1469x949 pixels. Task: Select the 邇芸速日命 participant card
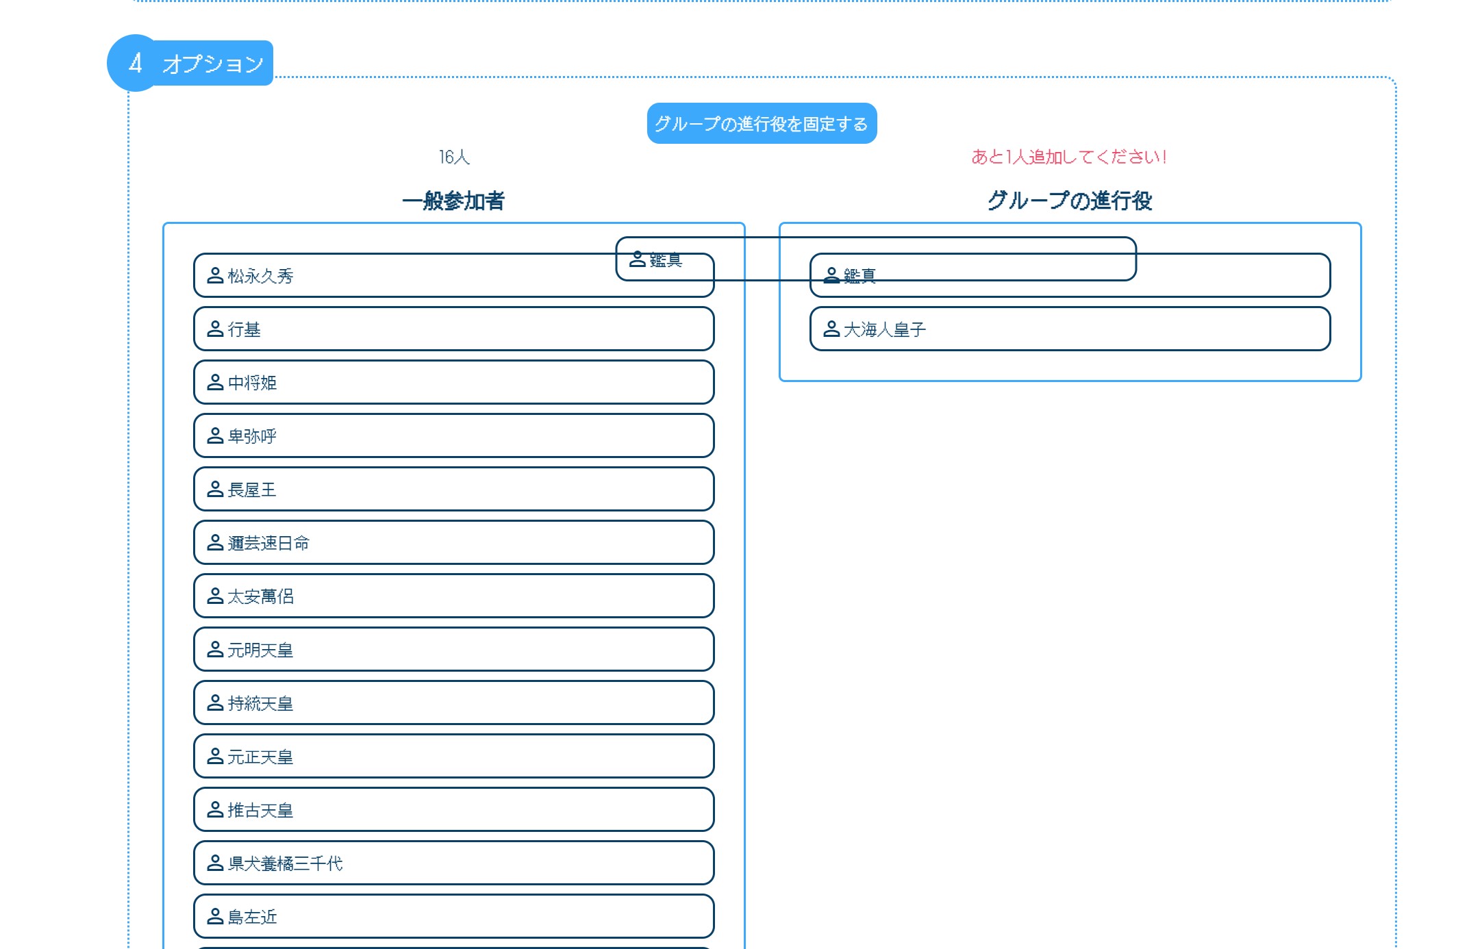pos(453,542)
